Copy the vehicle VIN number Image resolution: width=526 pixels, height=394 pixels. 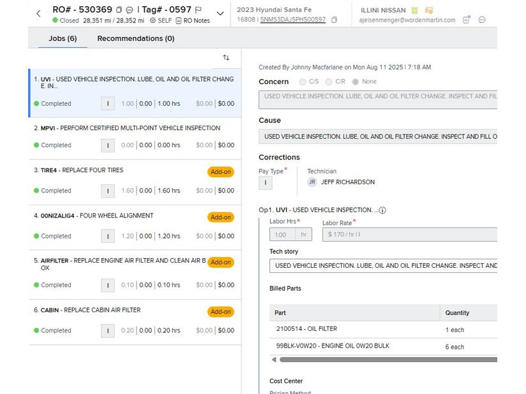(x=334, y=20)
